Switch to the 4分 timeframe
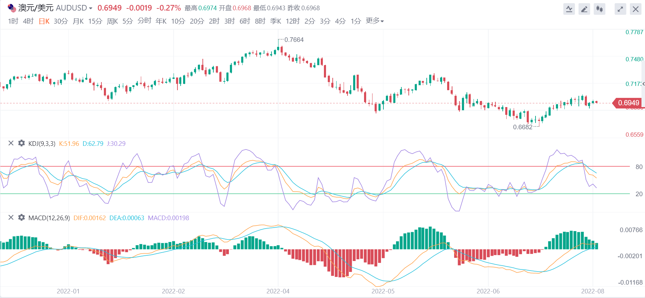The height and width of the screenshot is (298, 645). 340,21
